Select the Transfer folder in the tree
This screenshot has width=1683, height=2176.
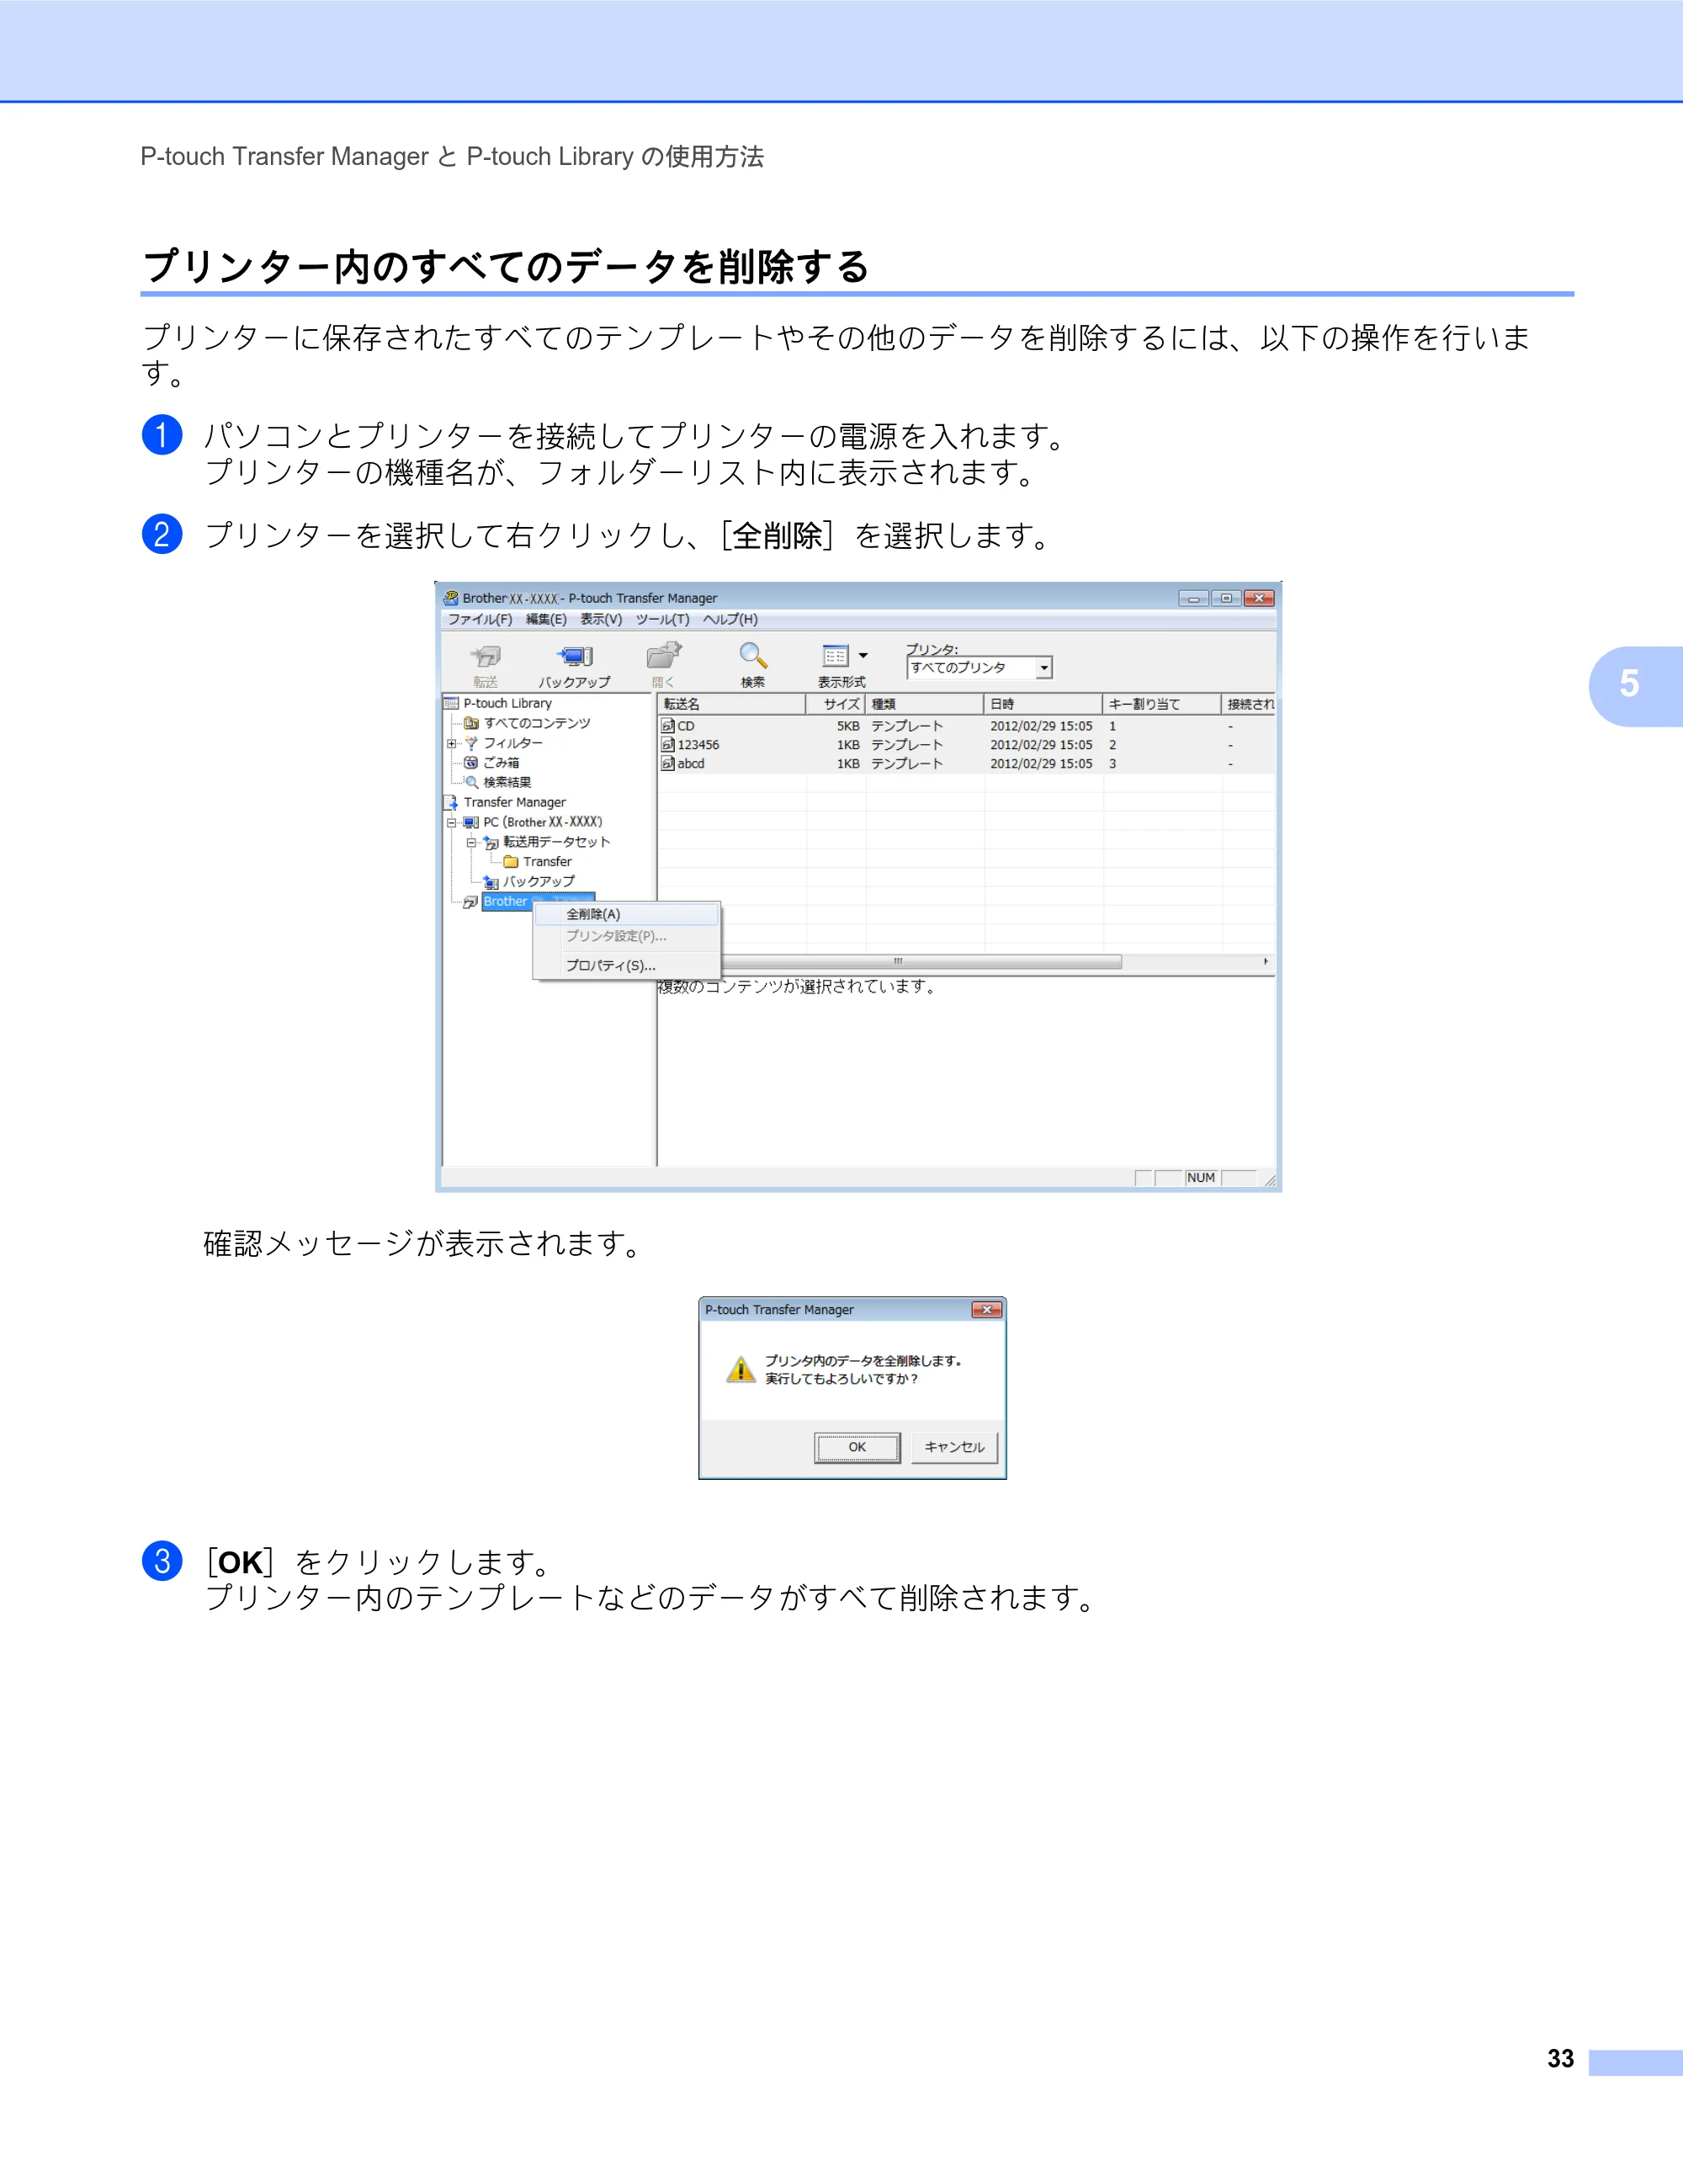(x=548, y=862)
